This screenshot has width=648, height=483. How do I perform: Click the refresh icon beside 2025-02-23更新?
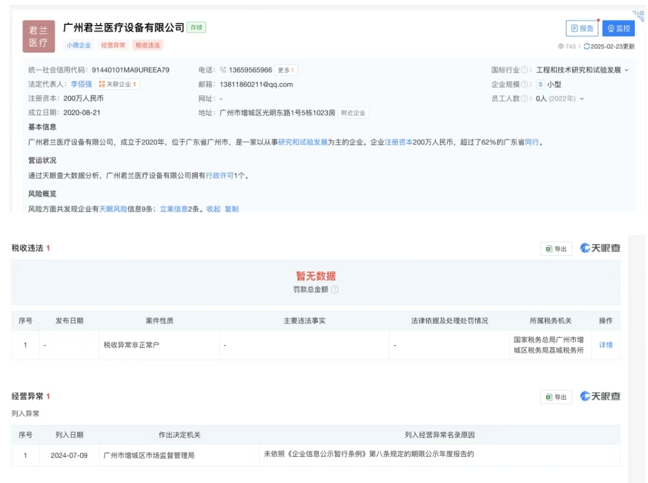click(587, 46)
